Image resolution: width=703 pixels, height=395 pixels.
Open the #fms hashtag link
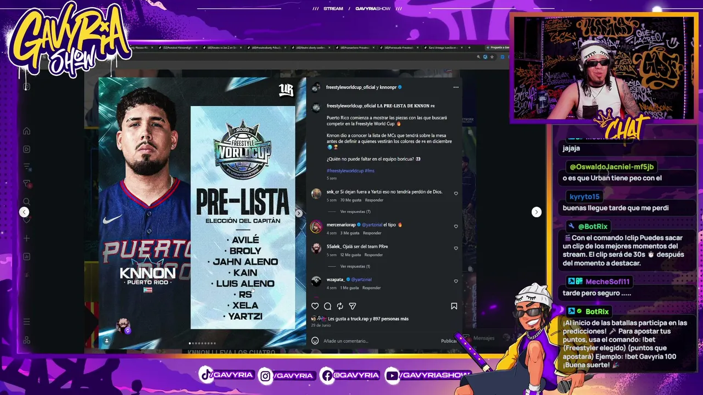[x=370, y=171]
